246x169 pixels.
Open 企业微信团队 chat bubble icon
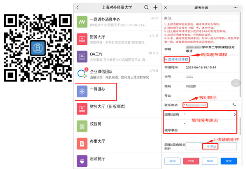82,73
